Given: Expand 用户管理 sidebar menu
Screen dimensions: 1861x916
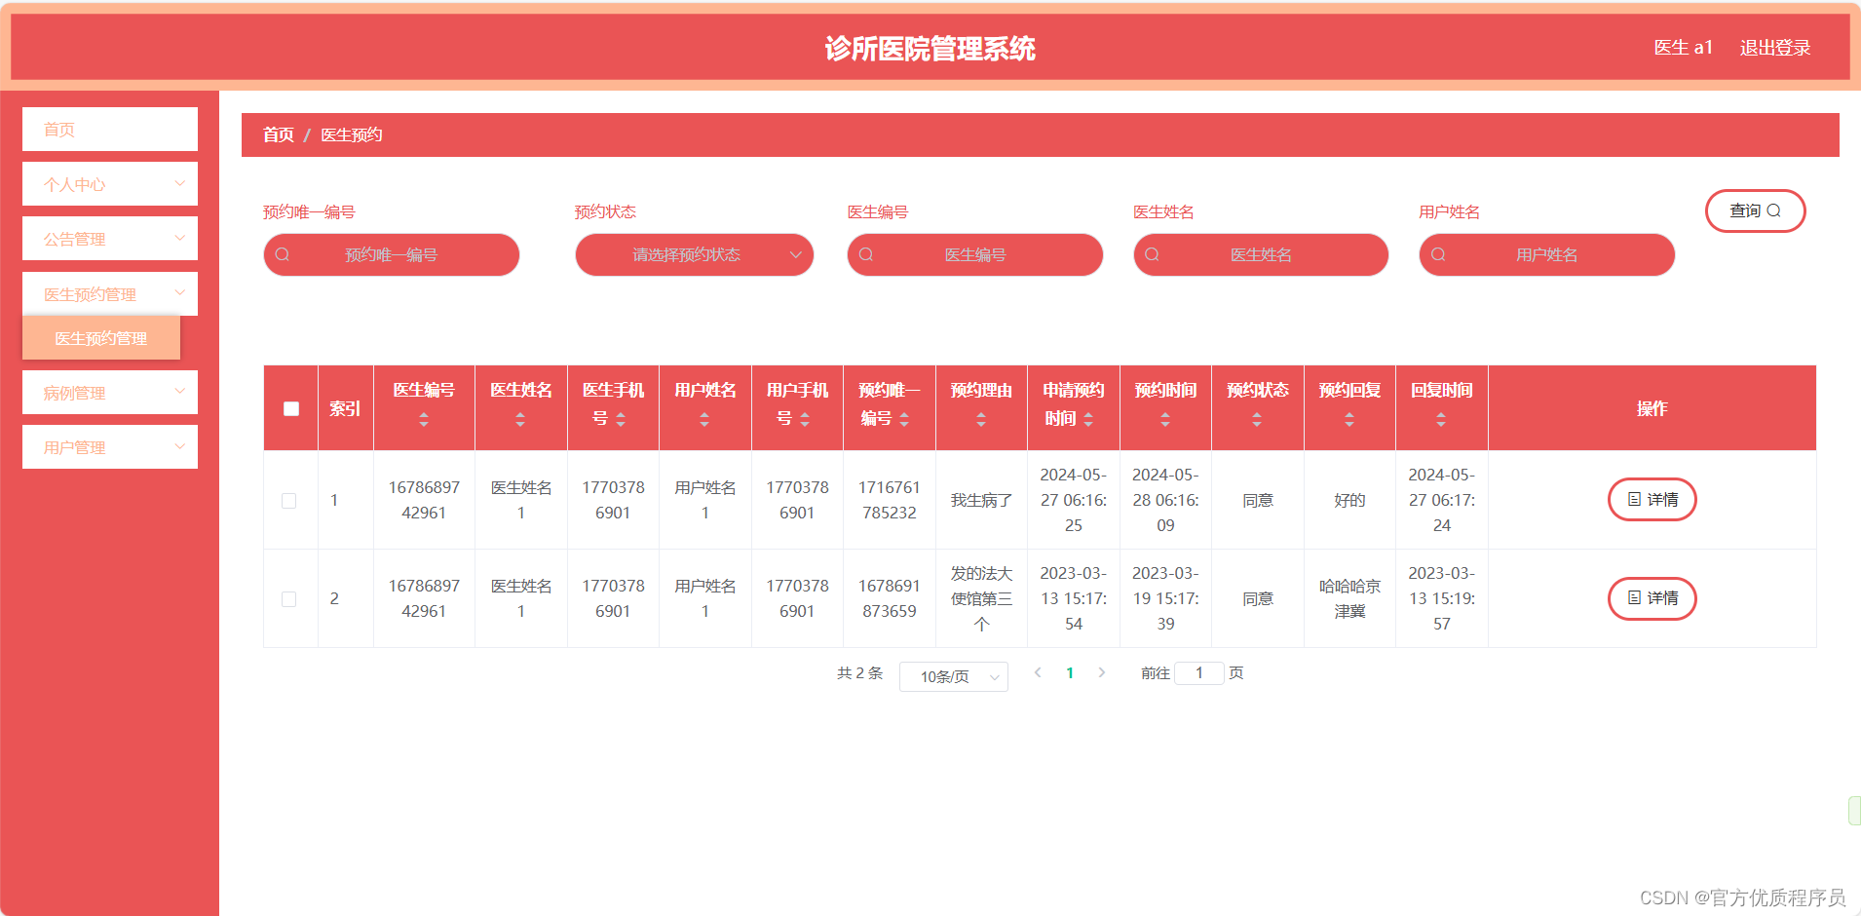Looking at the screenshot, I should pos(110,447).
